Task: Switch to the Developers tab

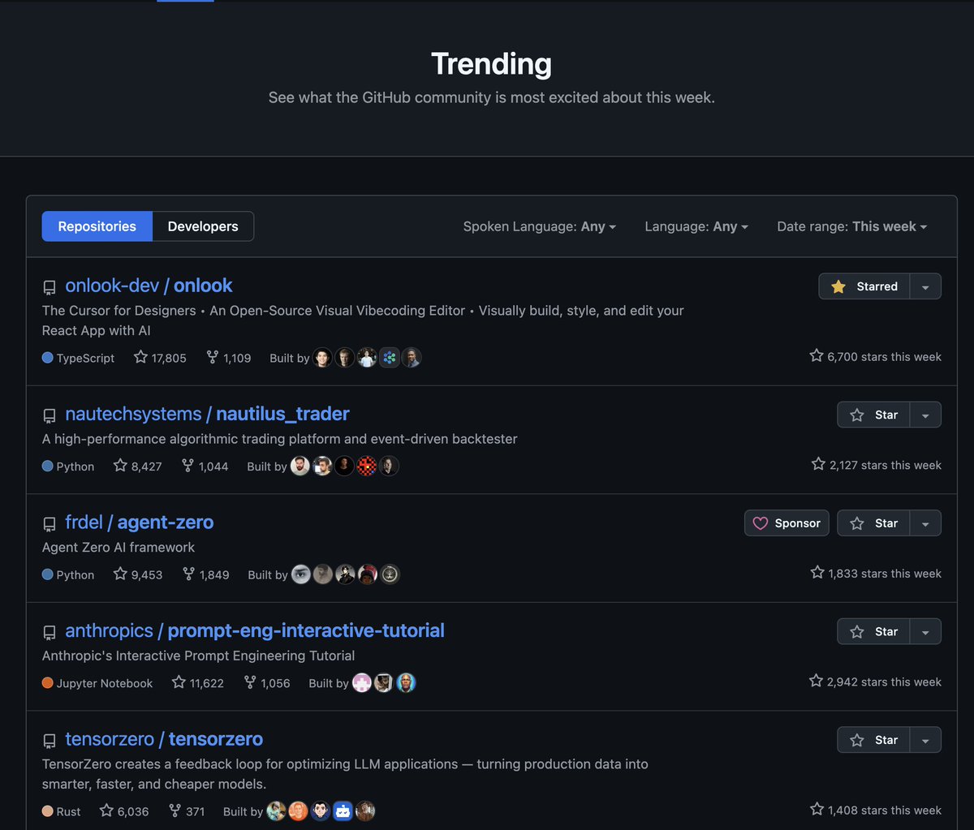Action: coord(203,226)
